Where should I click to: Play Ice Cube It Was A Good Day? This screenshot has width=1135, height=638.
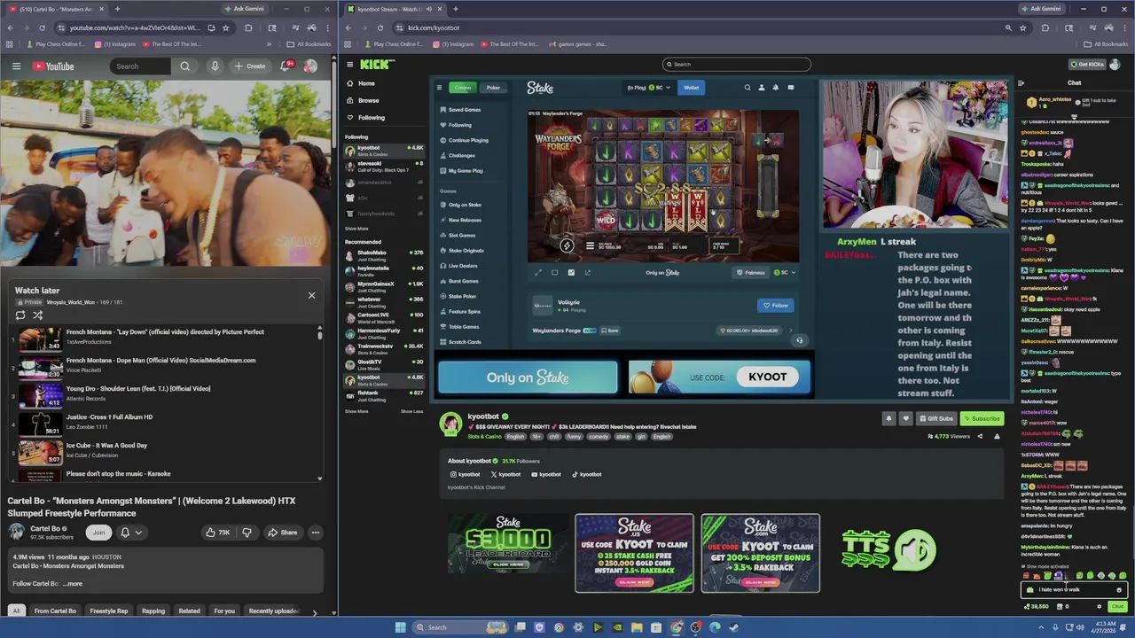point(168,450)
